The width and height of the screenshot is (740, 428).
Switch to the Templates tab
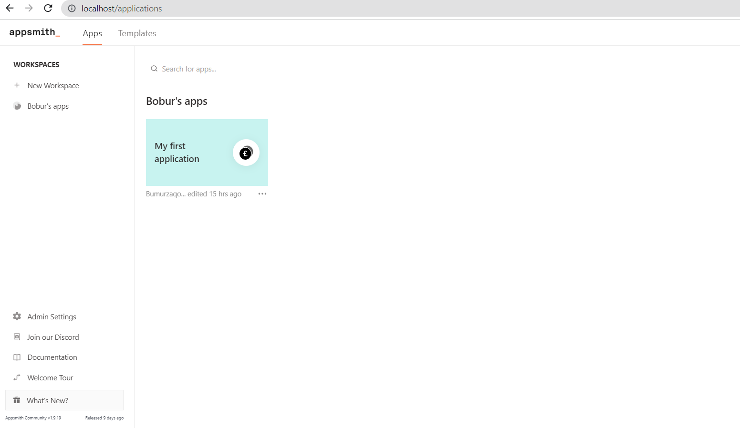[x=137, y=33]
